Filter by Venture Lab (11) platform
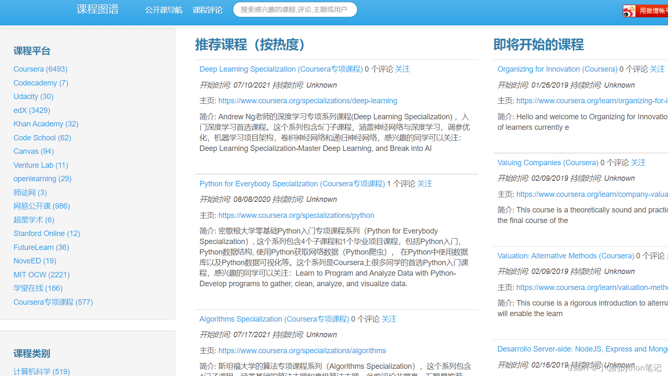668x376 pixels. click(41, 165)
